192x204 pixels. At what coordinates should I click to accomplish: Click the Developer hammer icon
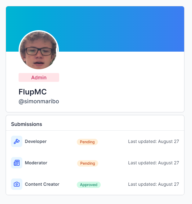[17, 141]
